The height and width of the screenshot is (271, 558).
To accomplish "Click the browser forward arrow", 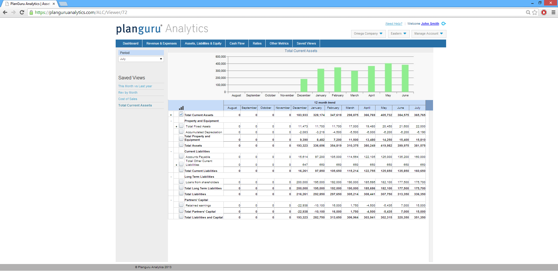I will coord(13,12).
